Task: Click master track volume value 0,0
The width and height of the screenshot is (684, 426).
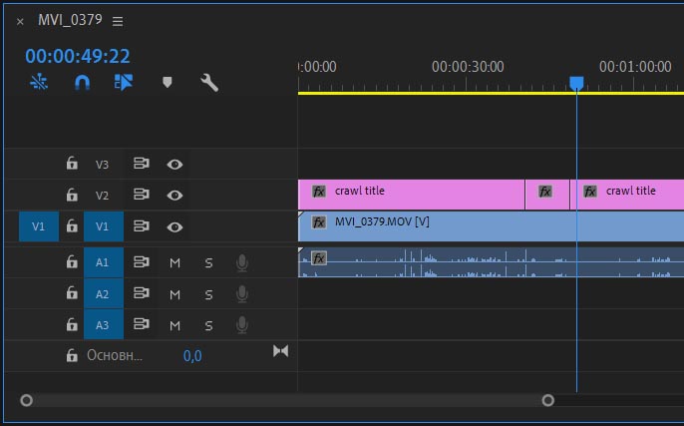Action: (192, 356)
